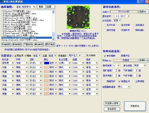Decrease the 气矿采集 multiplier using down arrow
This screenshot has width=149, height=113.
click(x=137, y=76)
